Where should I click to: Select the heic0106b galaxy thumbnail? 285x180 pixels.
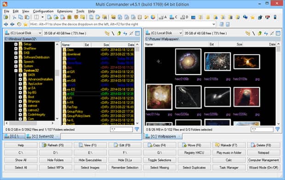pos(188,62)
